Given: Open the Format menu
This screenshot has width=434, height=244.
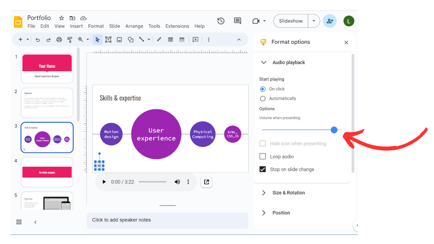Looking at the screenshot, I should click(96, 26).
